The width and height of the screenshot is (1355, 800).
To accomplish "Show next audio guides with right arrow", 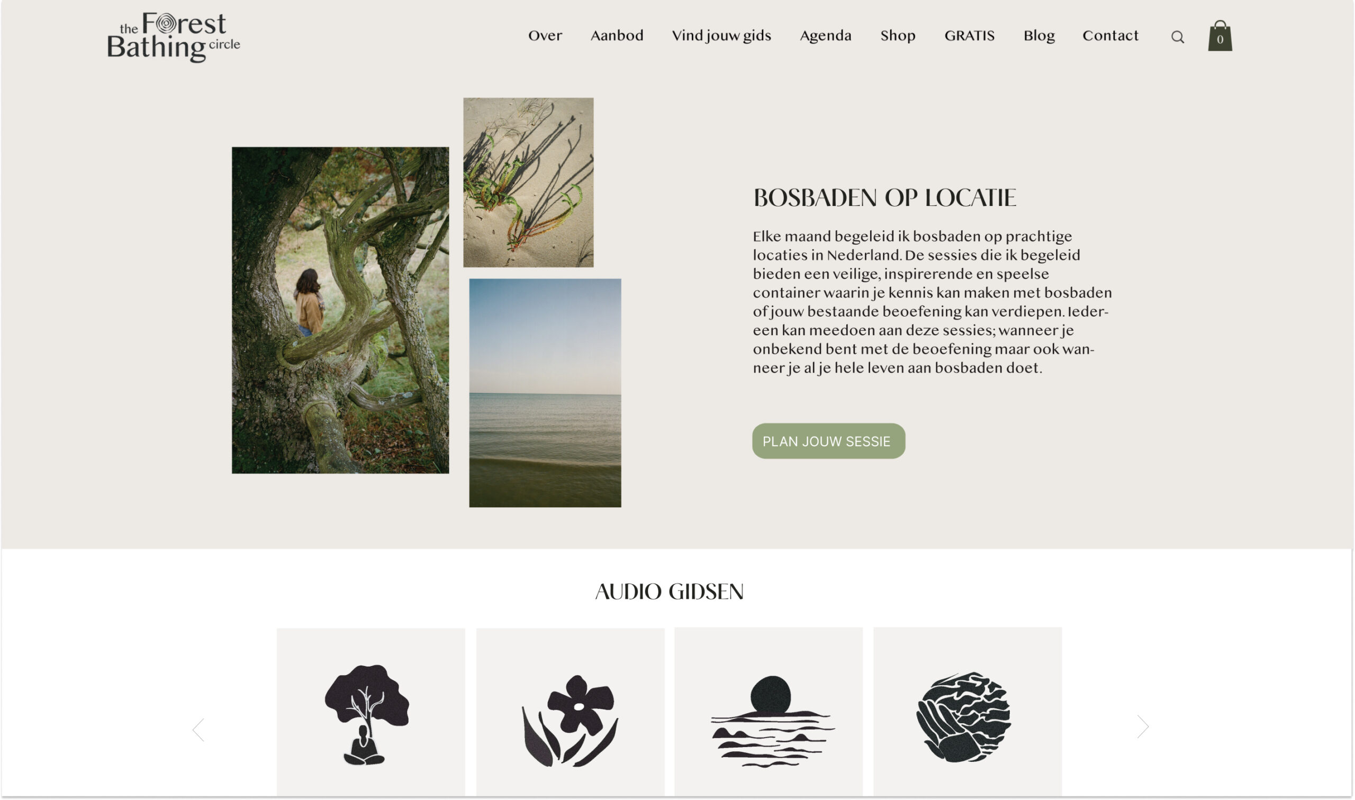I will coord(1143,727).
